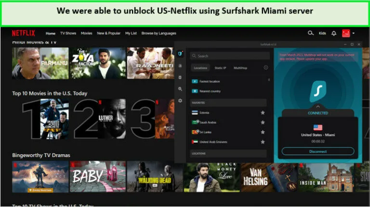Viewport: 370px width, 207px height.
Task: Open Browse by Languages on Netflix
Action: pos(159,33)
